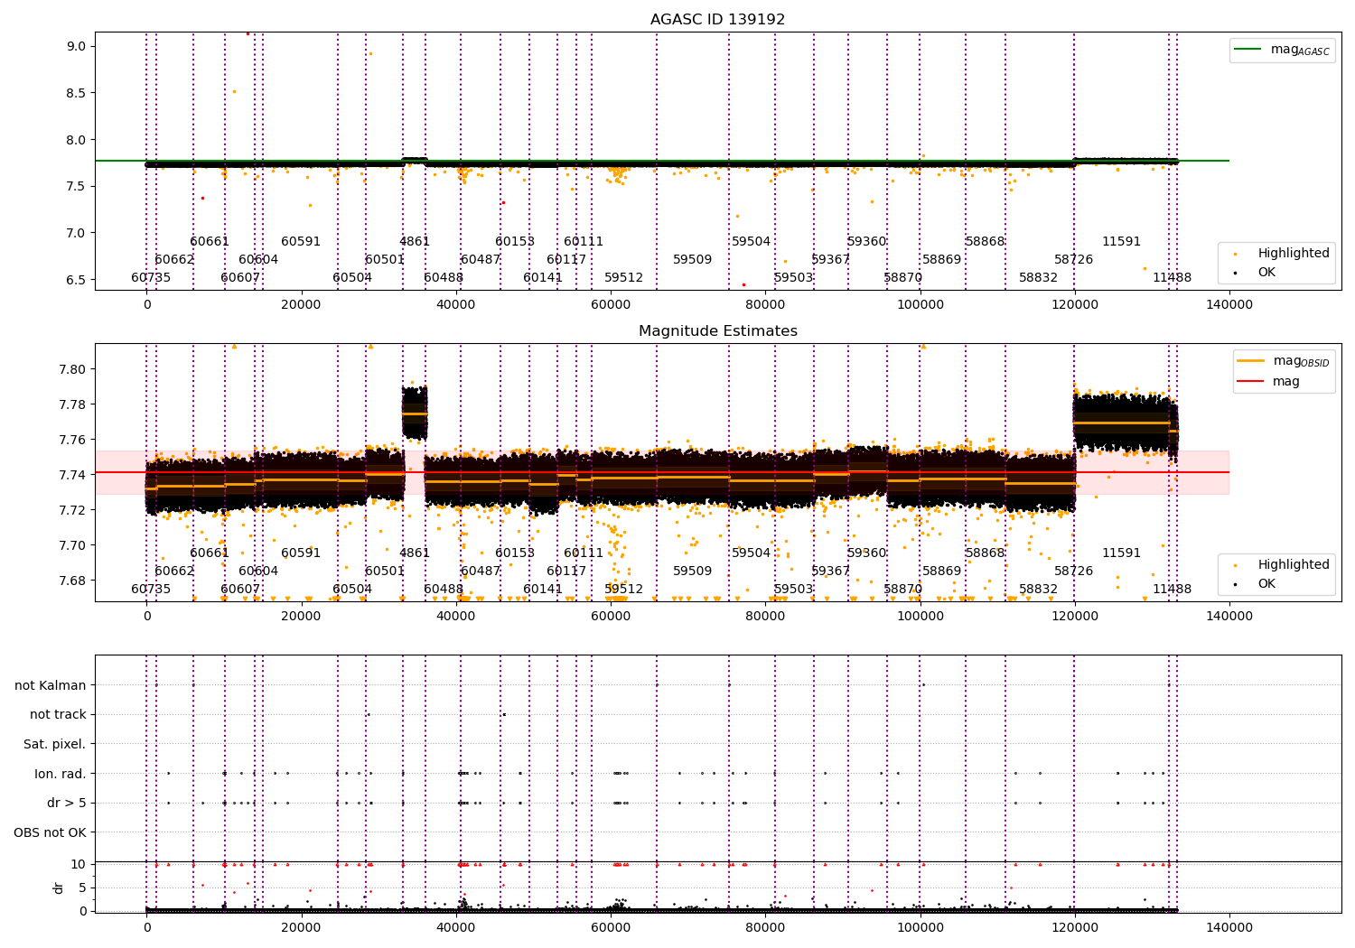Click obsid label 58726 in Magnitude Estimates plot
1355x948 pixels.
tap(1074, 572)
